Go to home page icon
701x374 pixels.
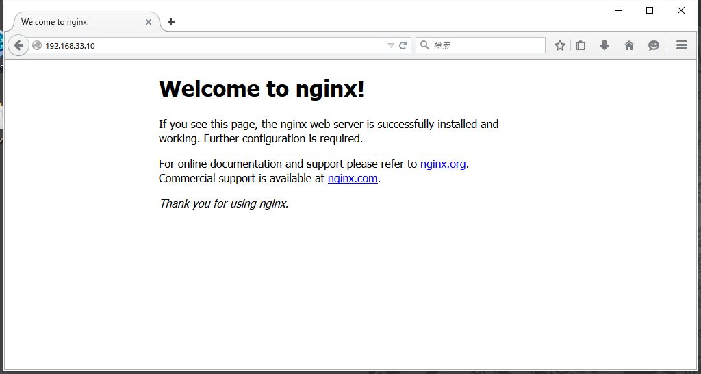point(629,45)
